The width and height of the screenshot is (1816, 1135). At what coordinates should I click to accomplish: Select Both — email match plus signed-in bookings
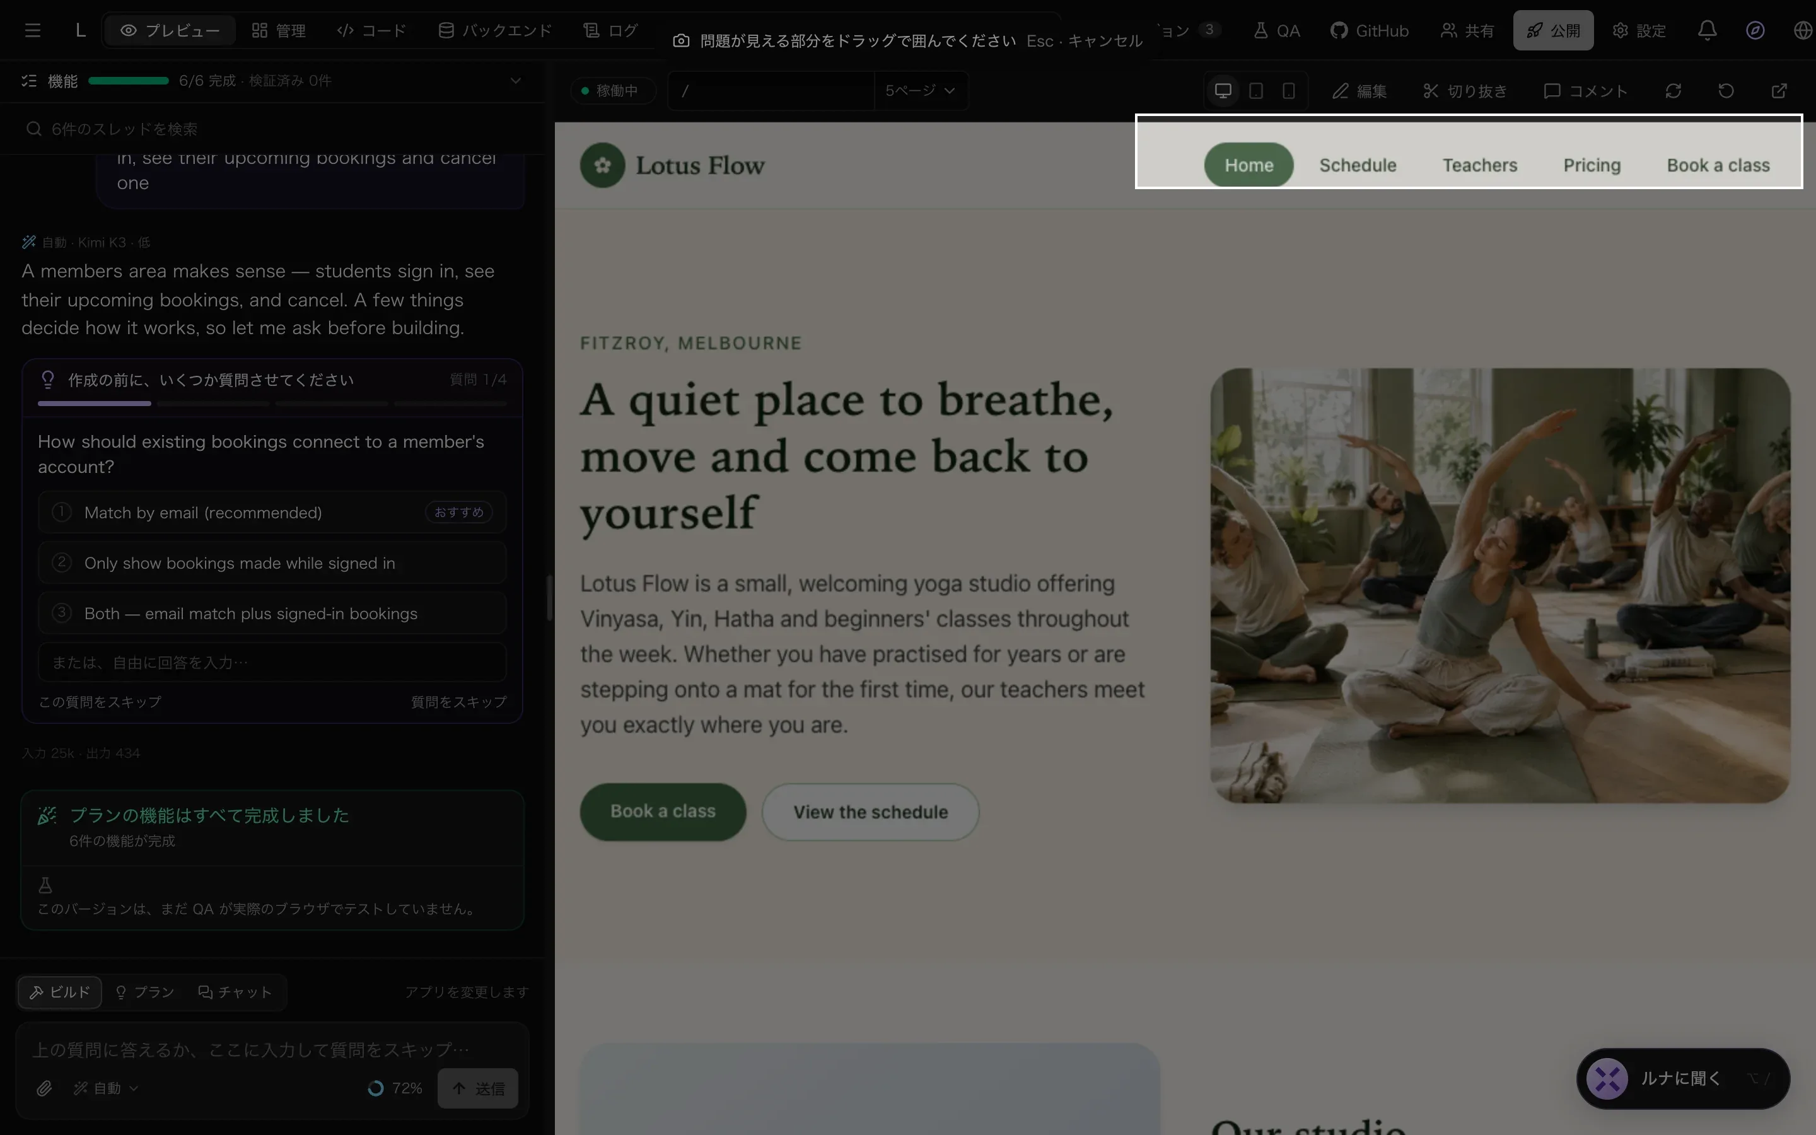click(272, 614)
